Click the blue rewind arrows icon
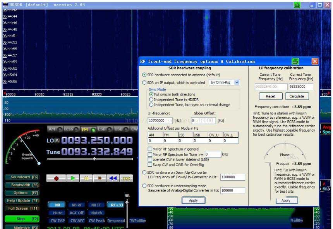This screenshot has width=333, height=229. tap(113, 178)
